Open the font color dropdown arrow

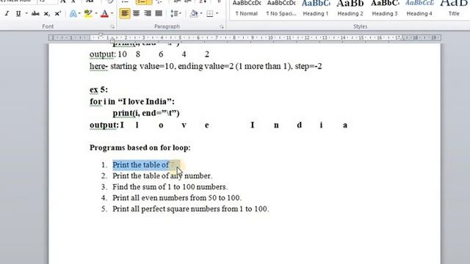point(112,13)
